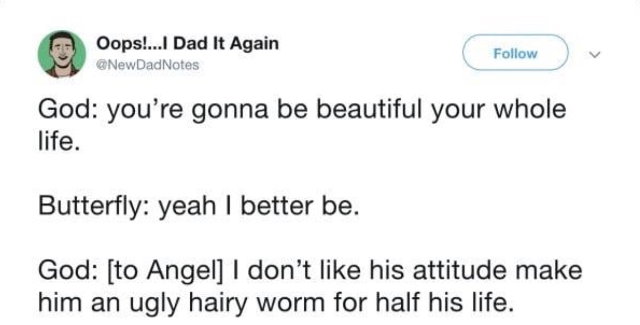This screenshot has width=640, height=325.
Task: Click the Follow button
Action: (515, 53)
